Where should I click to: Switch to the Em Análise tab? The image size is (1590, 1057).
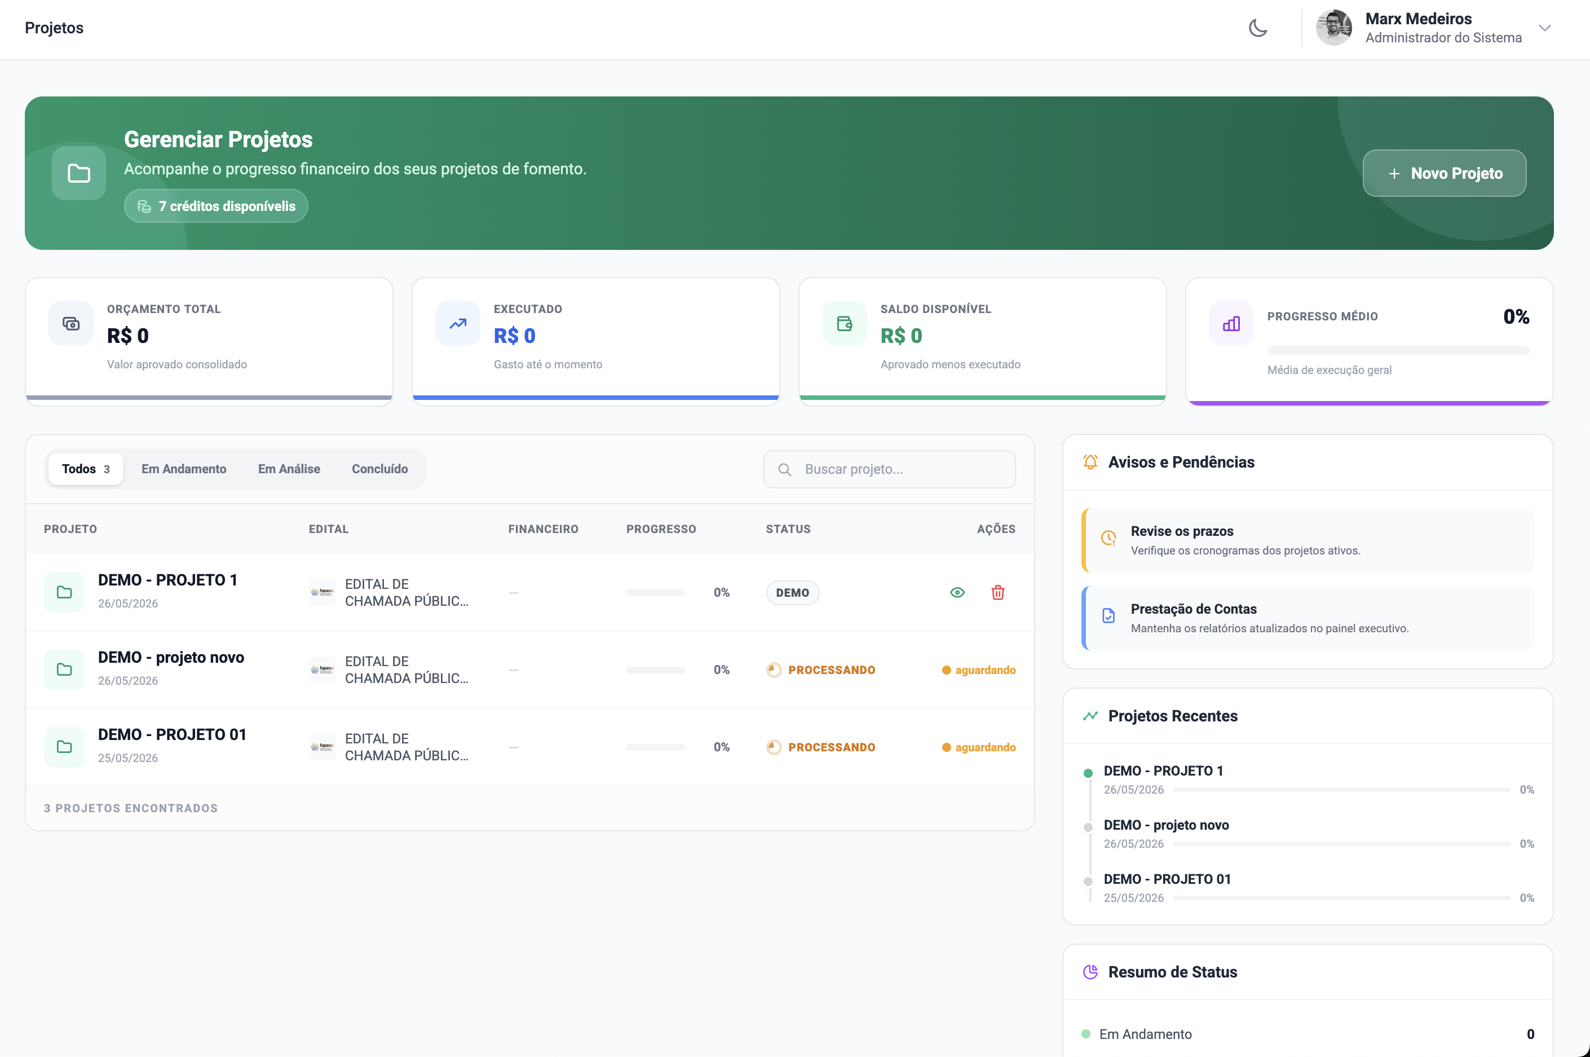(289, 469)
